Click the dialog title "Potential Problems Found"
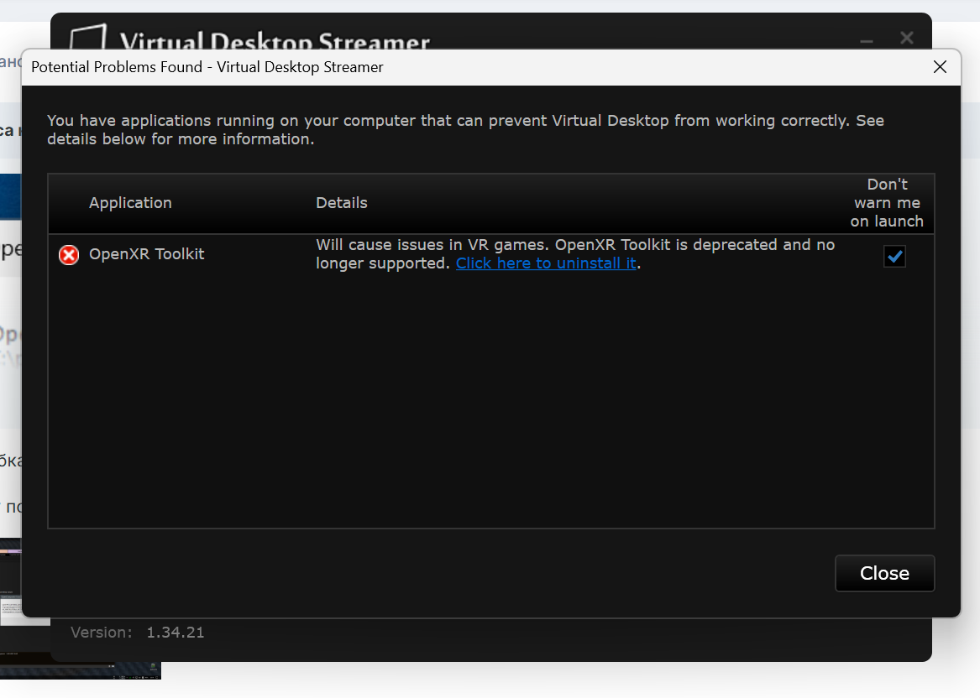Image resolution: width=980 pixels, height=698 pixels. [116, 67]
